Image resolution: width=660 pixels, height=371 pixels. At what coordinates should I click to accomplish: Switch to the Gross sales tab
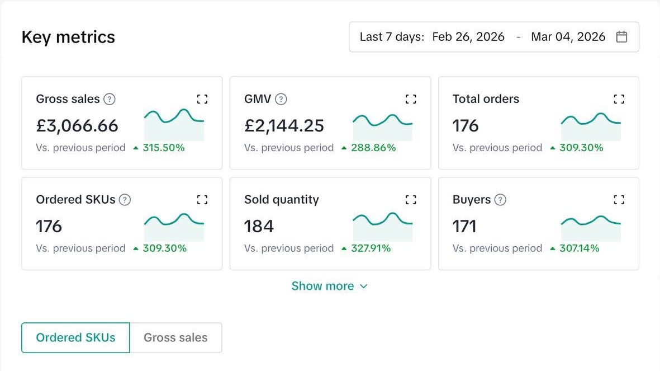point(175,338)
